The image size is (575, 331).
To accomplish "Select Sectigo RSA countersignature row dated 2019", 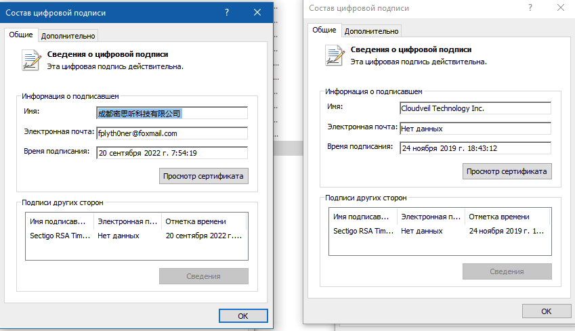I will pyautogui.click(x=439, y=231).
